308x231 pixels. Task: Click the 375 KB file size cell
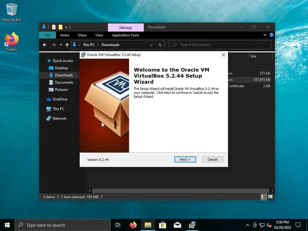coord(265,73)
